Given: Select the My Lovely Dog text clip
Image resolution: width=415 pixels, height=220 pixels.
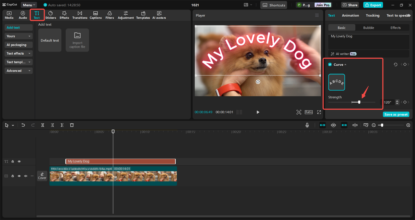Looking at the screenshot, I should (120, 161).
